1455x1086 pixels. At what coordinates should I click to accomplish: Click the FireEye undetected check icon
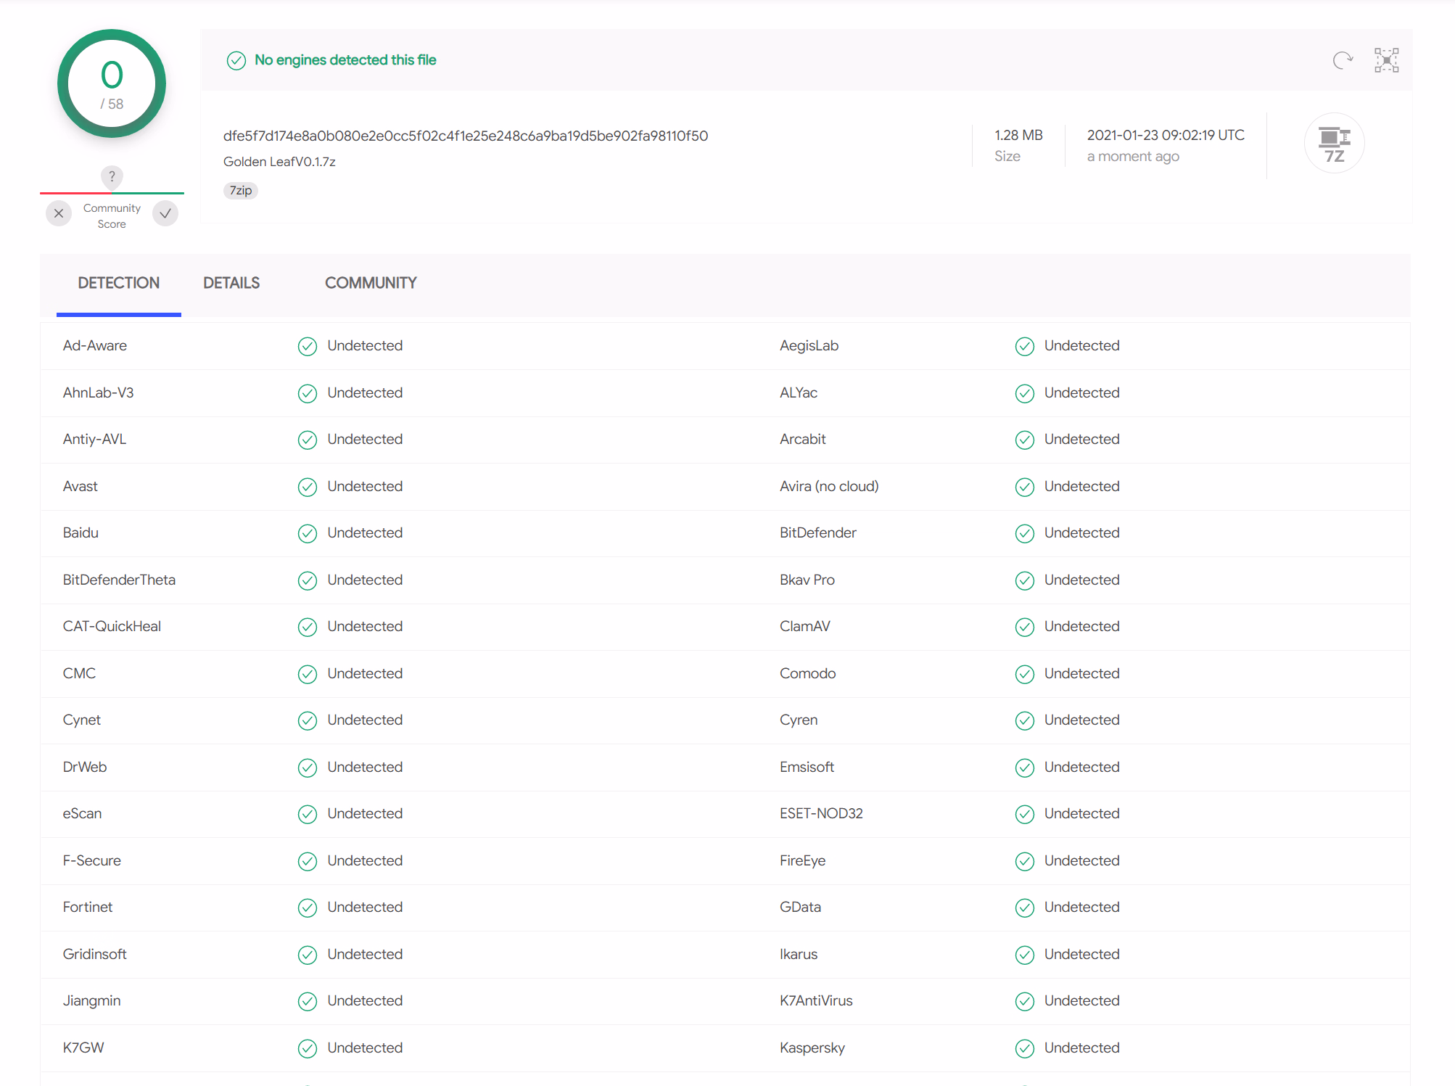coord(1025,861)
